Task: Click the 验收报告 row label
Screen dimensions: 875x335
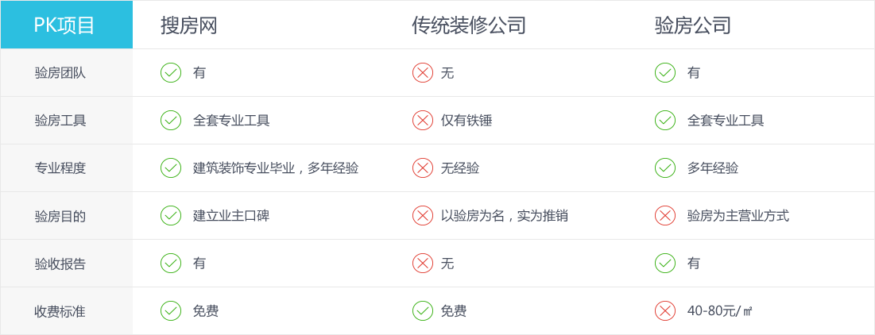Action: tap(60, 263)
